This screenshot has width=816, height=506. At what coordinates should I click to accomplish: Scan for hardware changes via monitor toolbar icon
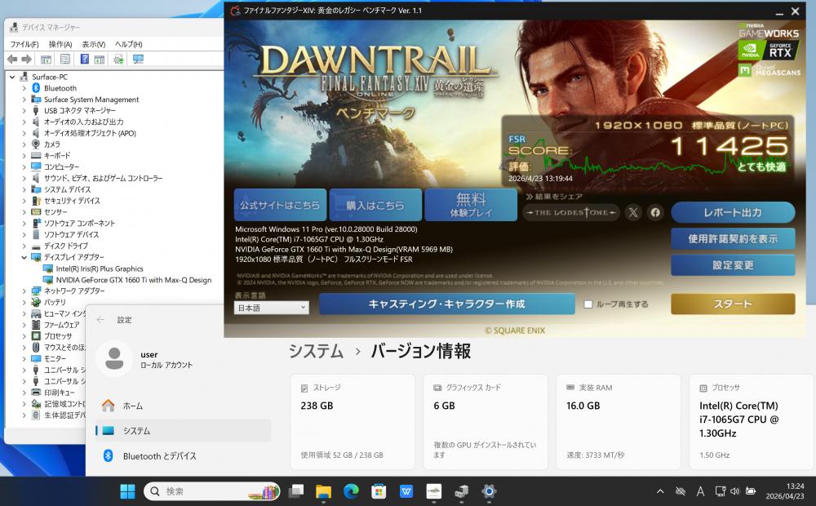coord(138,60)
